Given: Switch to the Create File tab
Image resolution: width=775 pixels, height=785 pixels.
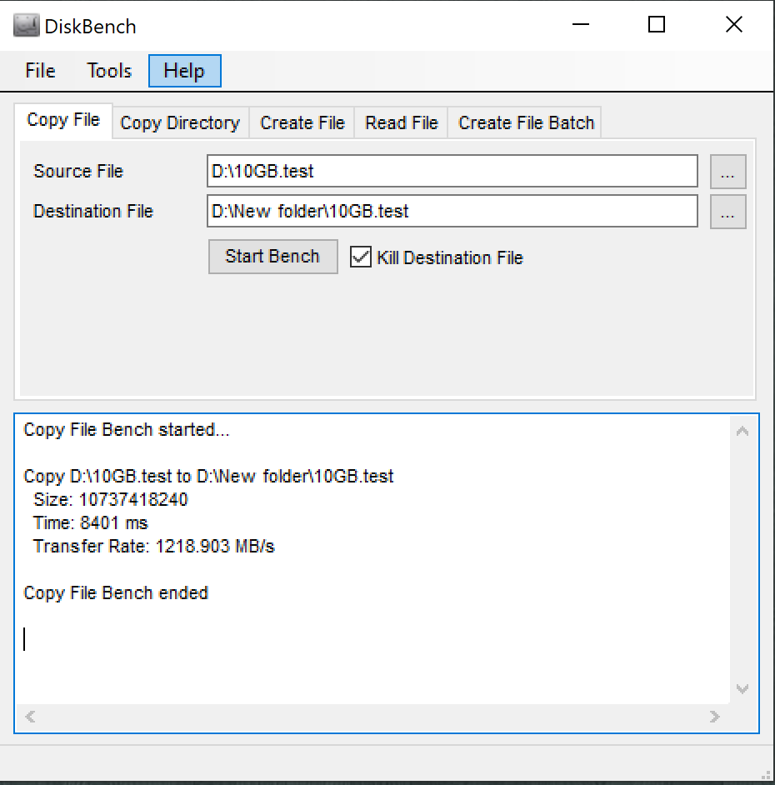Looking at the screenshot, I should click(x=302, y=122).
